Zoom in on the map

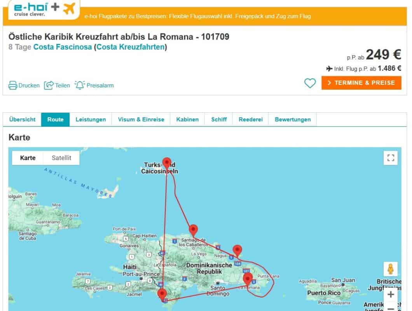(391, 294)
